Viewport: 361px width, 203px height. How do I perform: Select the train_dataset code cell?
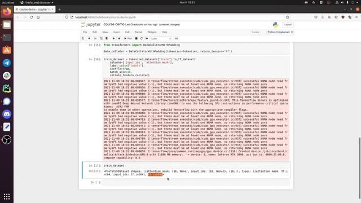pyautogui.click(x=196, y=165)
